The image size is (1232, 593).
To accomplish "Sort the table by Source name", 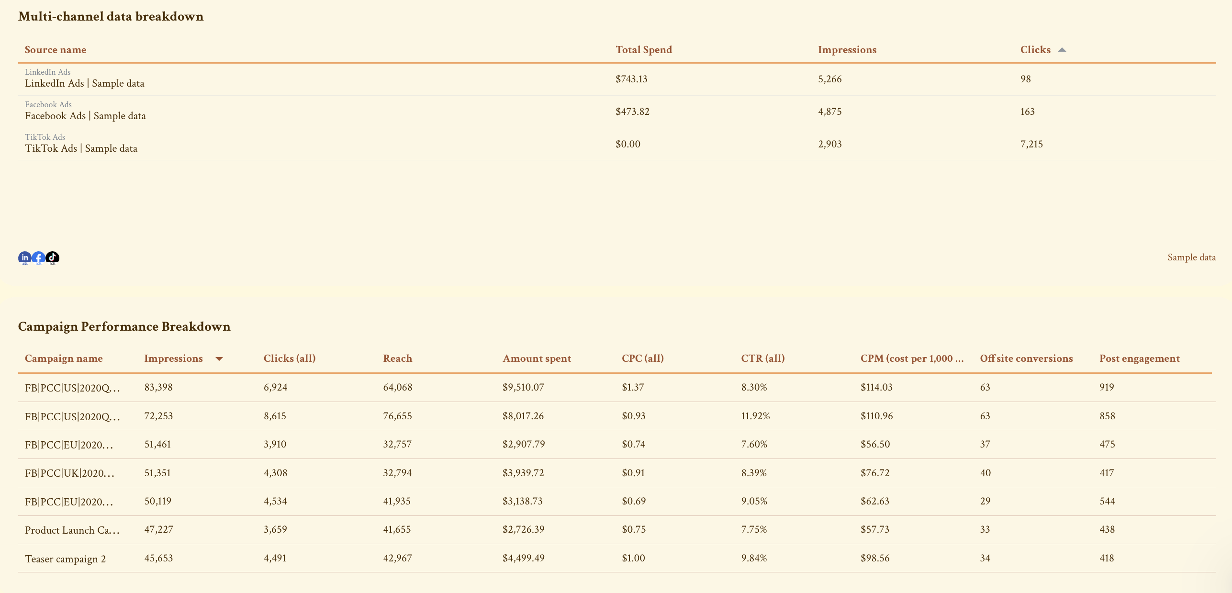I will [56, 50].
